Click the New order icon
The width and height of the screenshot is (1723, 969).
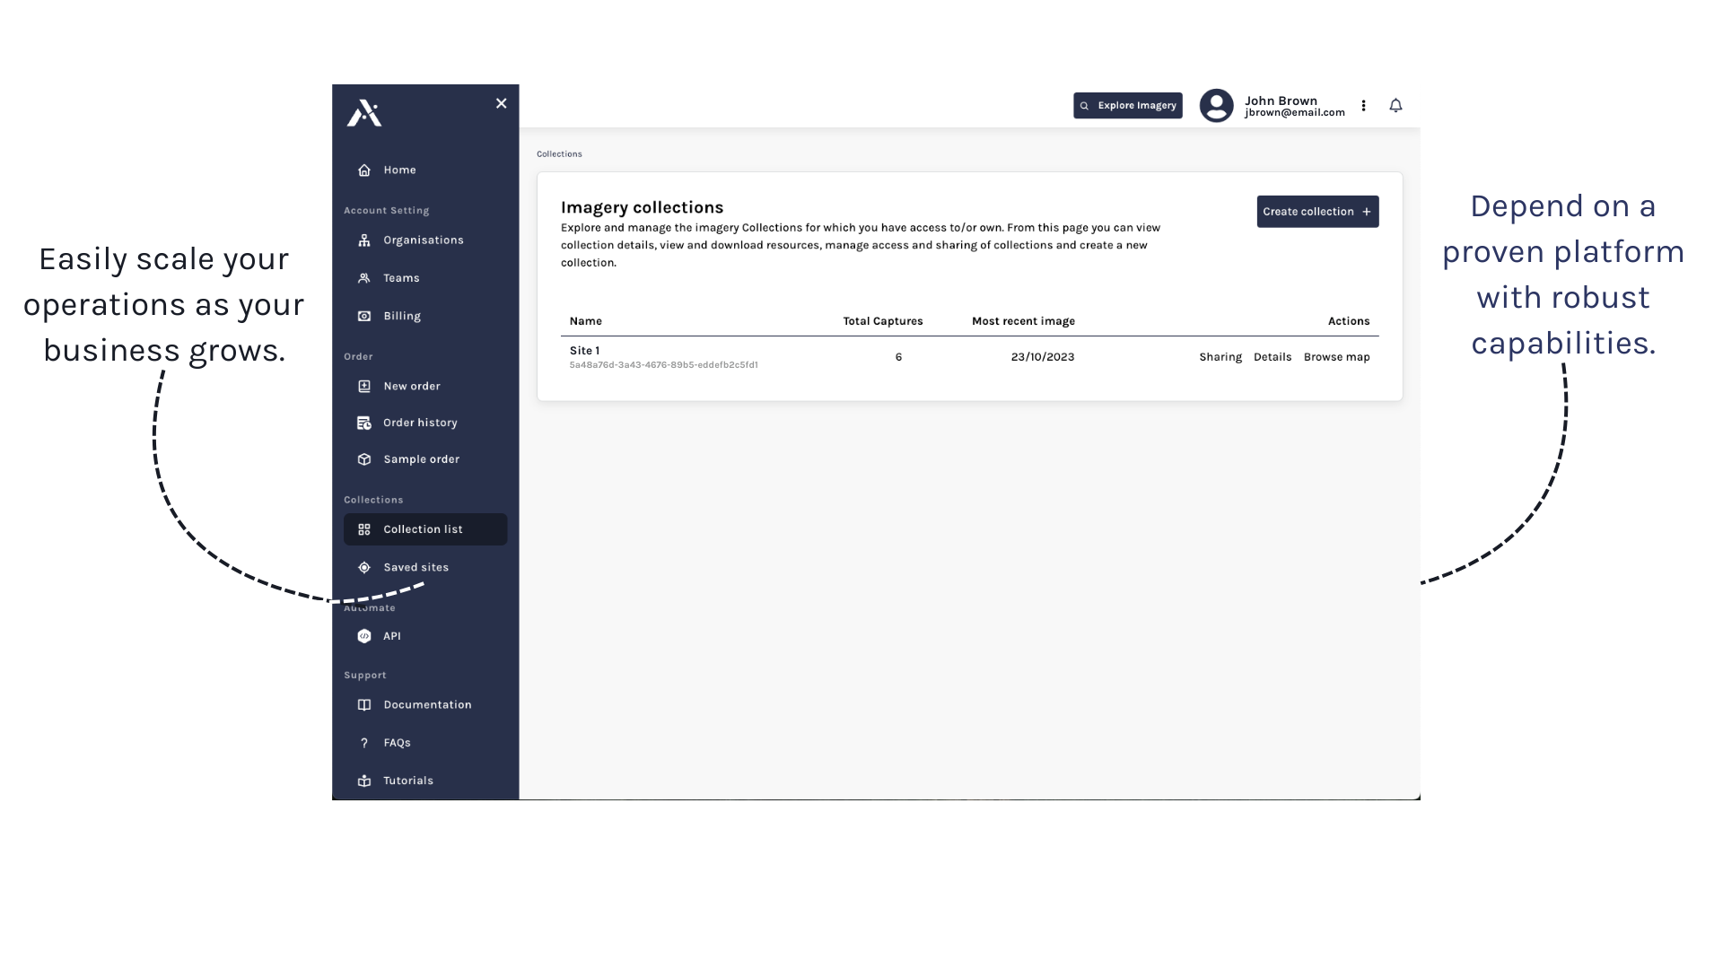pos(364,387)
